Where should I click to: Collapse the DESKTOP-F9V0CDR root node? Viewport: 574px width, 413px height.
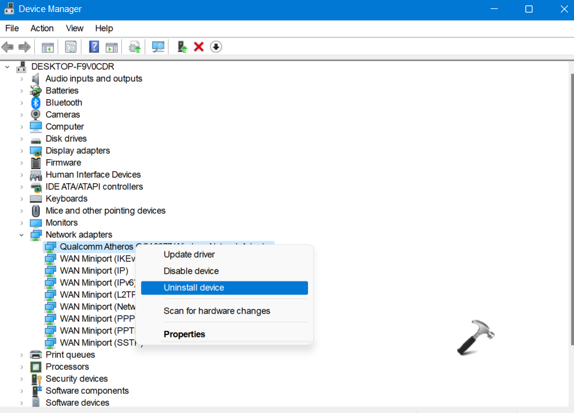(7, 67)
